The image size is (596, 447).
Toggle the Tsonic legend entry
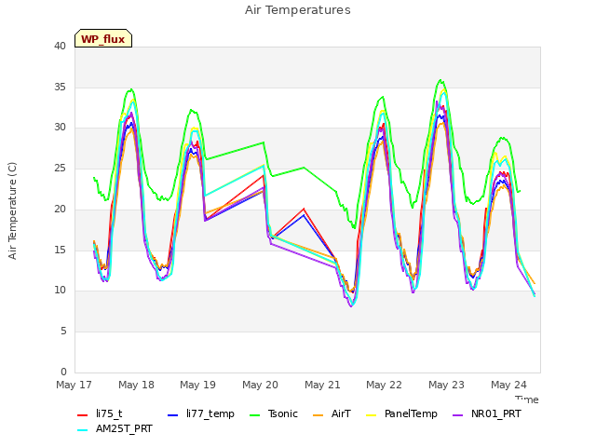(x=273, y=413)
